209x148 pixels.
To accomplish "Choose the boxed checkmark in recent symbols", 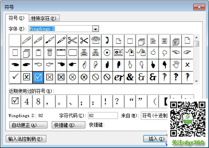I will pos(15,101).
